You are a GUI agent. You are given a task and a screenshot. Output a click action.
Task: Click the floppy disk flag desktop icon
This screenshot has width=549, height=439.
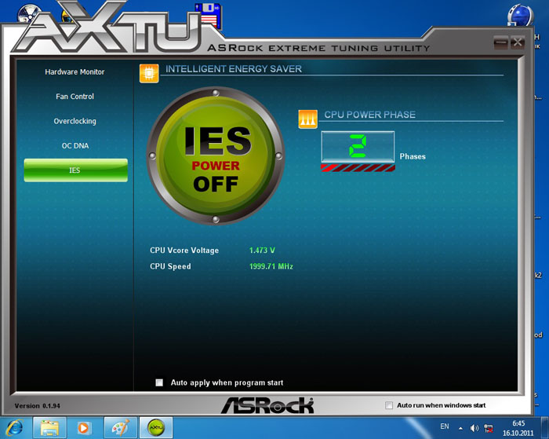pos(209,15)
